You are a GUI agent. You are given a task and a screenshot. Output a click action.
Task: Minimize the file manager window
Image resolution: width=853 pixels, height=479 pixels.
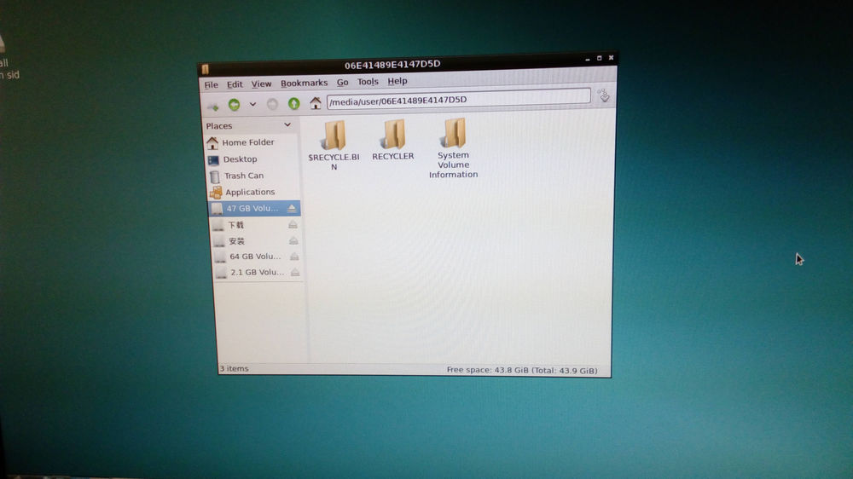[588, 59]
